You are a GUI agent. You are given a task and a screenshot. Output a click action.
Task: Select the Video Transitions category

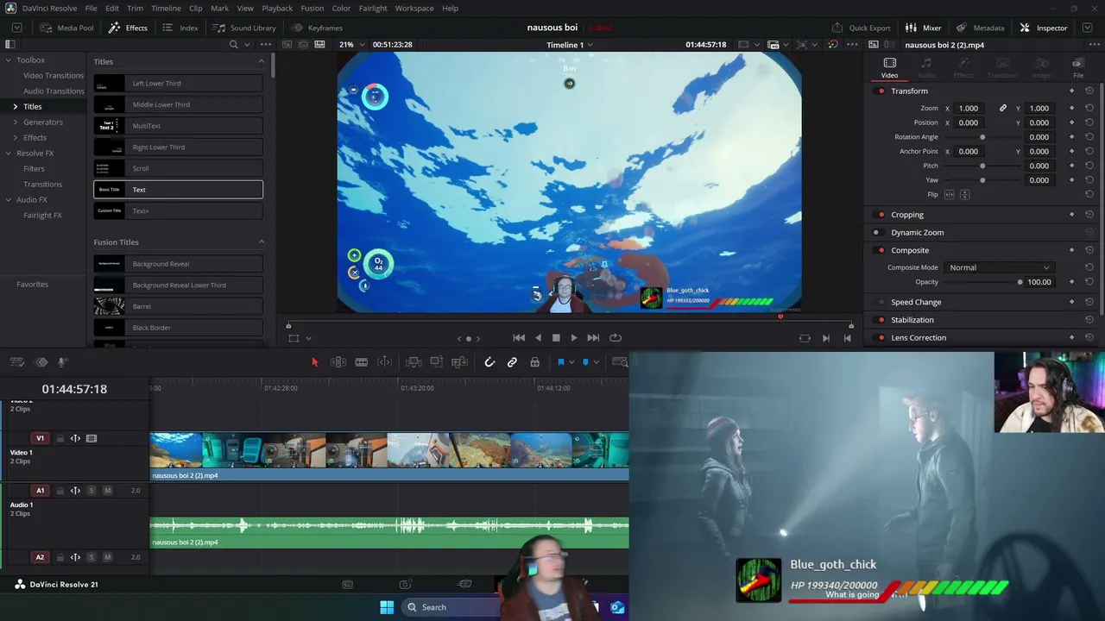(54, 76)
